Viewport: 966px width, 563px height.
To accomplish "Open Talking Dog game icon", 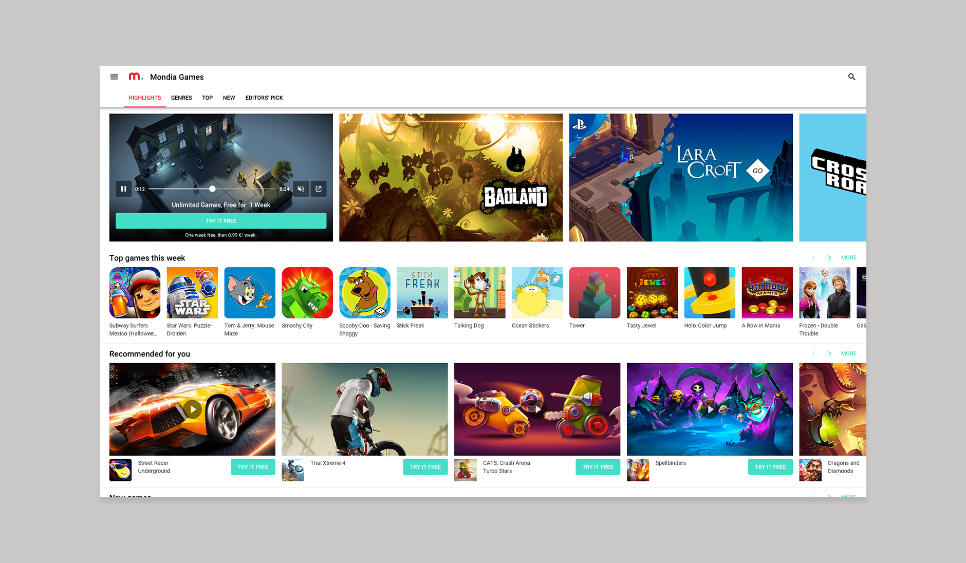I will tap(480, 293).
